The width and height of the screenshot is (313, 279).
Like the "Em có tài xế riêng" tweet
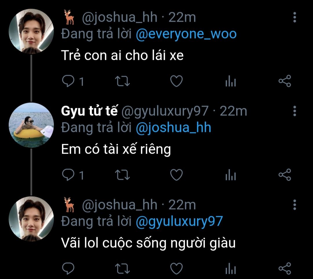click(x=176, y=175)
